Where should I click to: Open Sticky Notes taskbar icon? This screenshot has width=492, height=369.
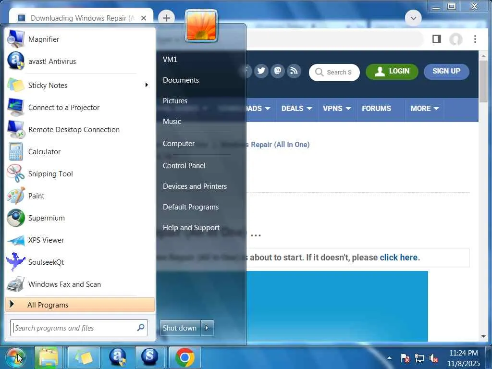pos(84,357)
